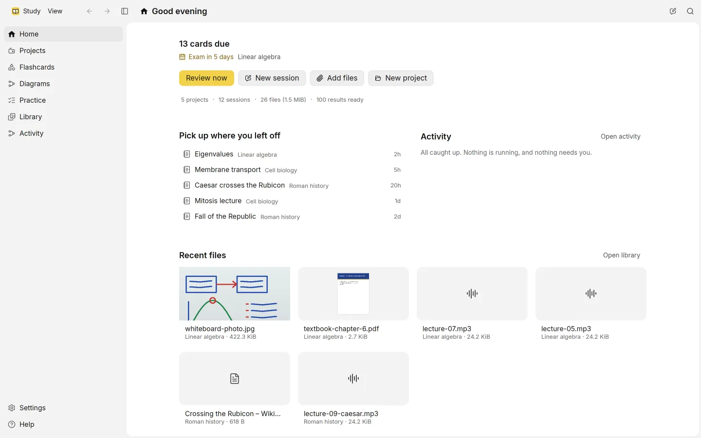Go to Home in the sidebar
Image resolution: width=701 pixels, height=438 pixels.
coord(63,34)
